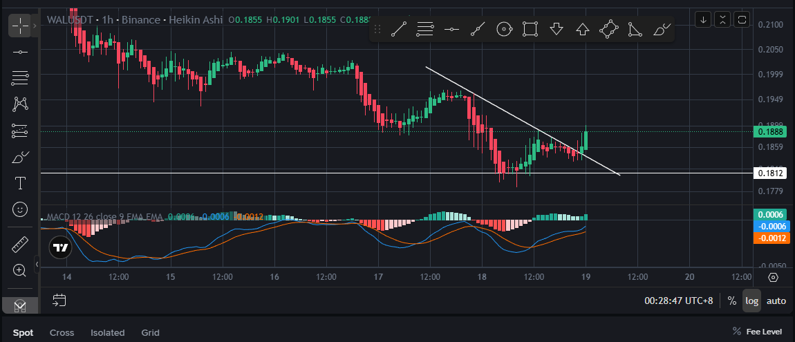
Task: Expand the cursor tool flyout arrow
Action: point(35,25)
